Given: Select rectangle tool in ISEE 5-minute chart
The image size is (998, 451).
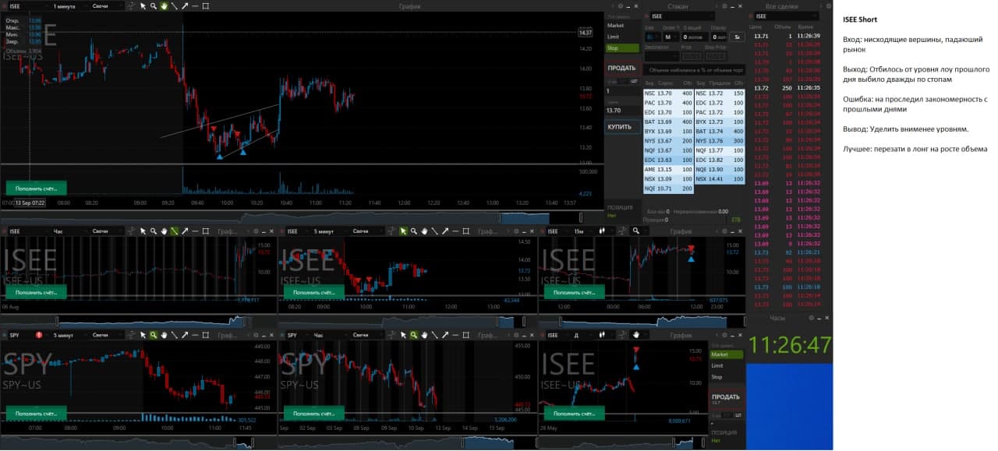Looking at the screenshot, I should click(x=466, y=231).
